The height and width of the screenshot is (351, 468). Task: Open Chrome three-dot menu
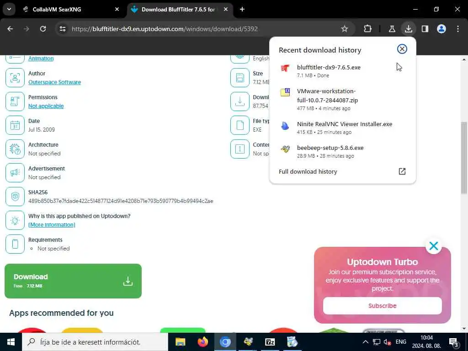(458, 29)
